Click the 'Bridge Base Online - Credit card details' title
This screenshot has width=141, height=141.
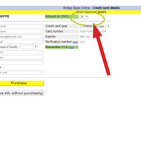(91, 8)
